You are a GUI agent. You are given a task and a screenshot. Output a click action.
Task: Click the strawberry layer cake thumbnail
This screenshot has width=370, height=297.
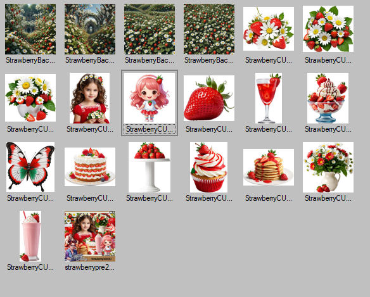tap(90, 167)
